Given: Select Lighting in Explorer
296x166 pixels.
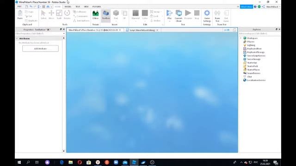Looking at the screenshot, I should (x=251, y=45).
